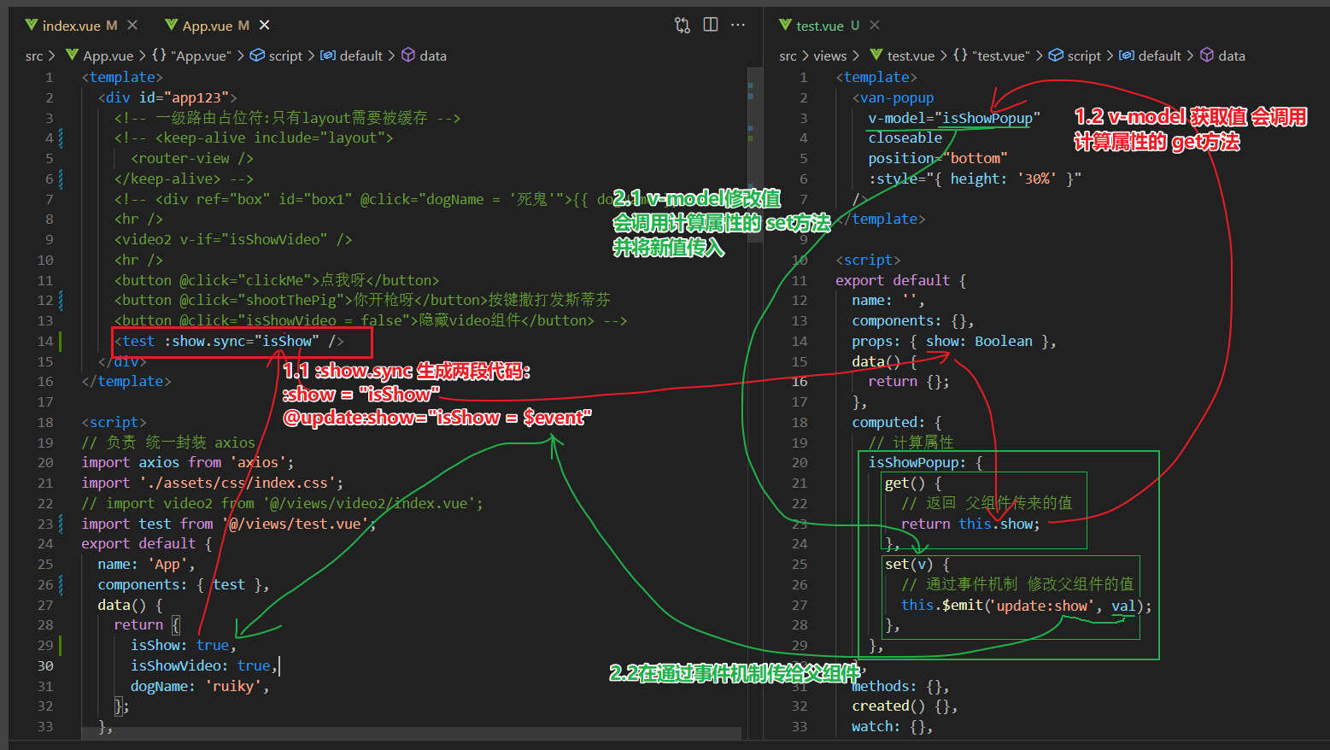This screenshot has width=1330, height=750.
Task: Click the closeable attribute line
Action: (x=905, y=138)
